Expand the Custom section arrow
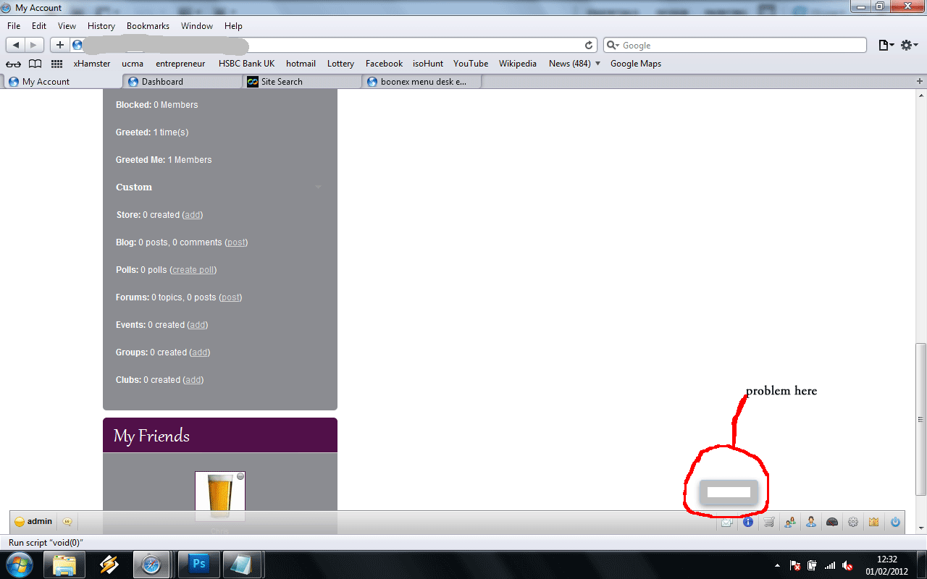 coord(318,187)
